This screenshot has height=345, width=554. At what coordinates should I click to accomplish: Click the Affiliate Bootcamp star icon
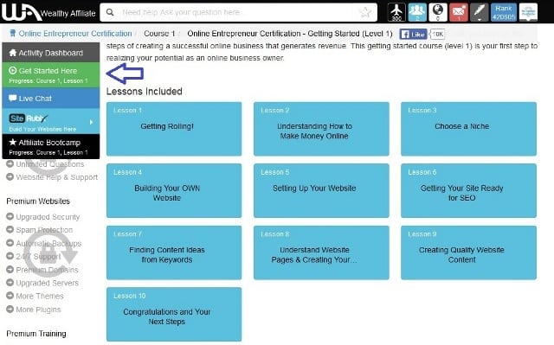(13, 142)
